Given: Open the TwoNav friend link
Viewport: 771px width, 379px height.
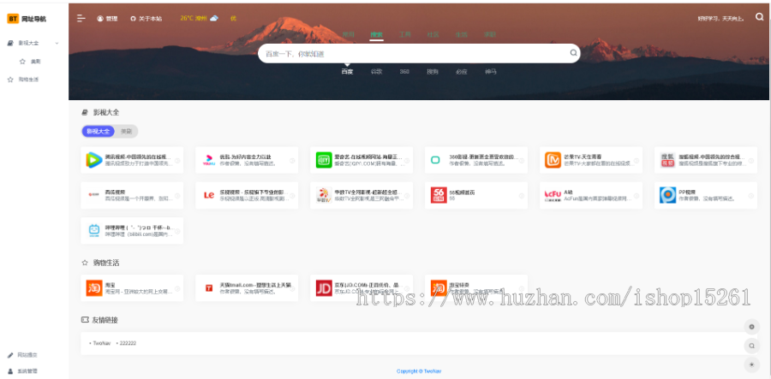Looking at the screenshot, I should pos(101,344).
